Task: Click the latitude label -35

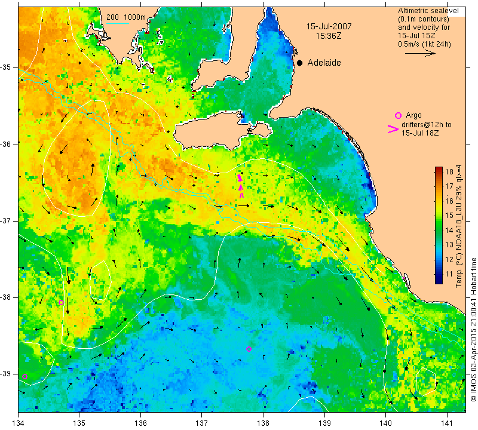Action: point(5,67)
